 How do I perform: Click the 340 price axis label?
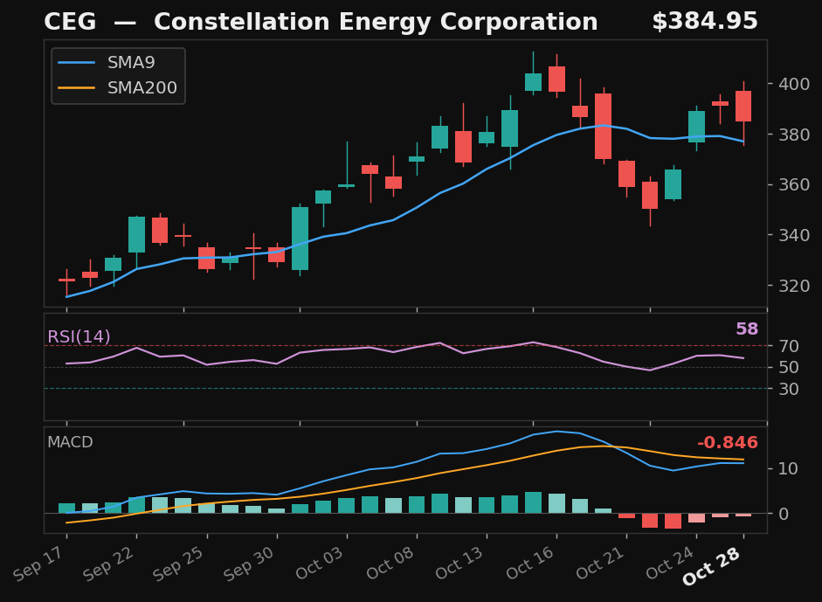coord(794,235)
